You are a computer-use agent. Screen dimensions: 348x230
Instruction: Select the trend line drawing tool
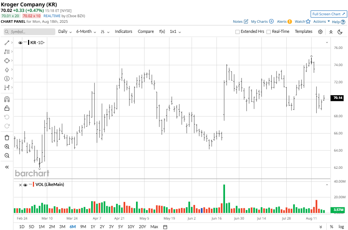[7, 43]
